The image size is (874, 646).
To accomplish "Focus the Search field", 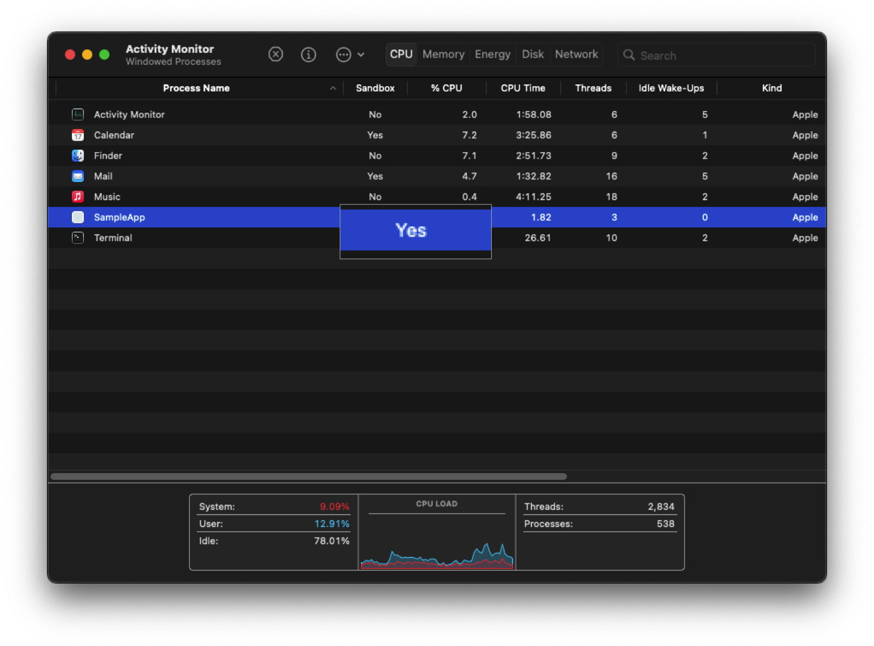I will [x=716, y=55].
